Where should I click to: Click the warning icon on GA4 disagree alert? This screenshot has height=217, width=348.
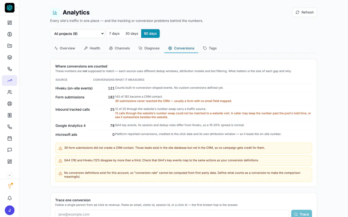[x=60, y=161]
